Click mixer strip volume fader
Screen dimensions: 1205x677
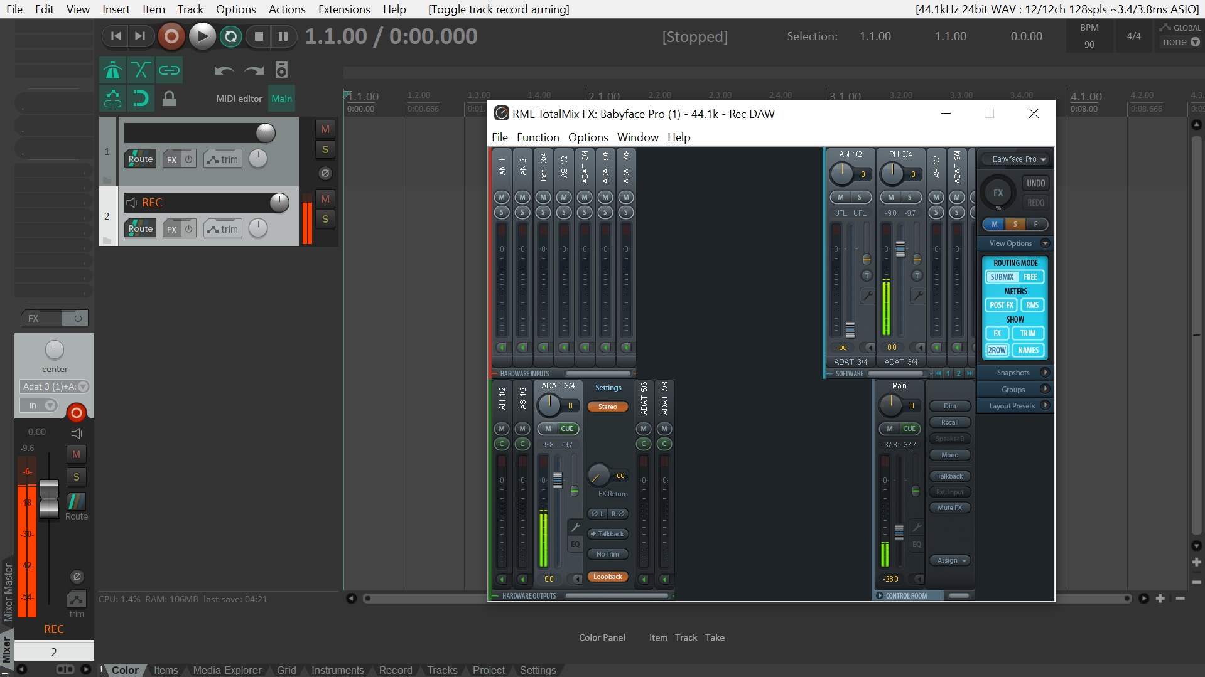coord(49,499)
